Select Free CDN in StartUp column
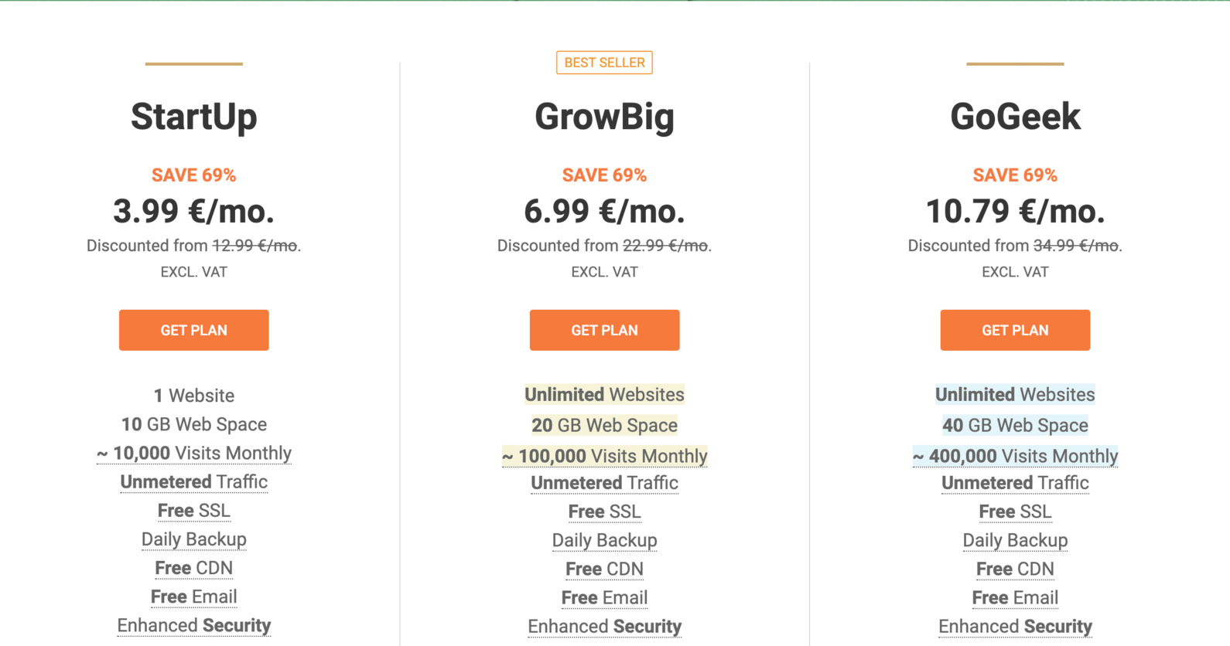Viewport: 1230px width, 646px height. click(193, 568)
